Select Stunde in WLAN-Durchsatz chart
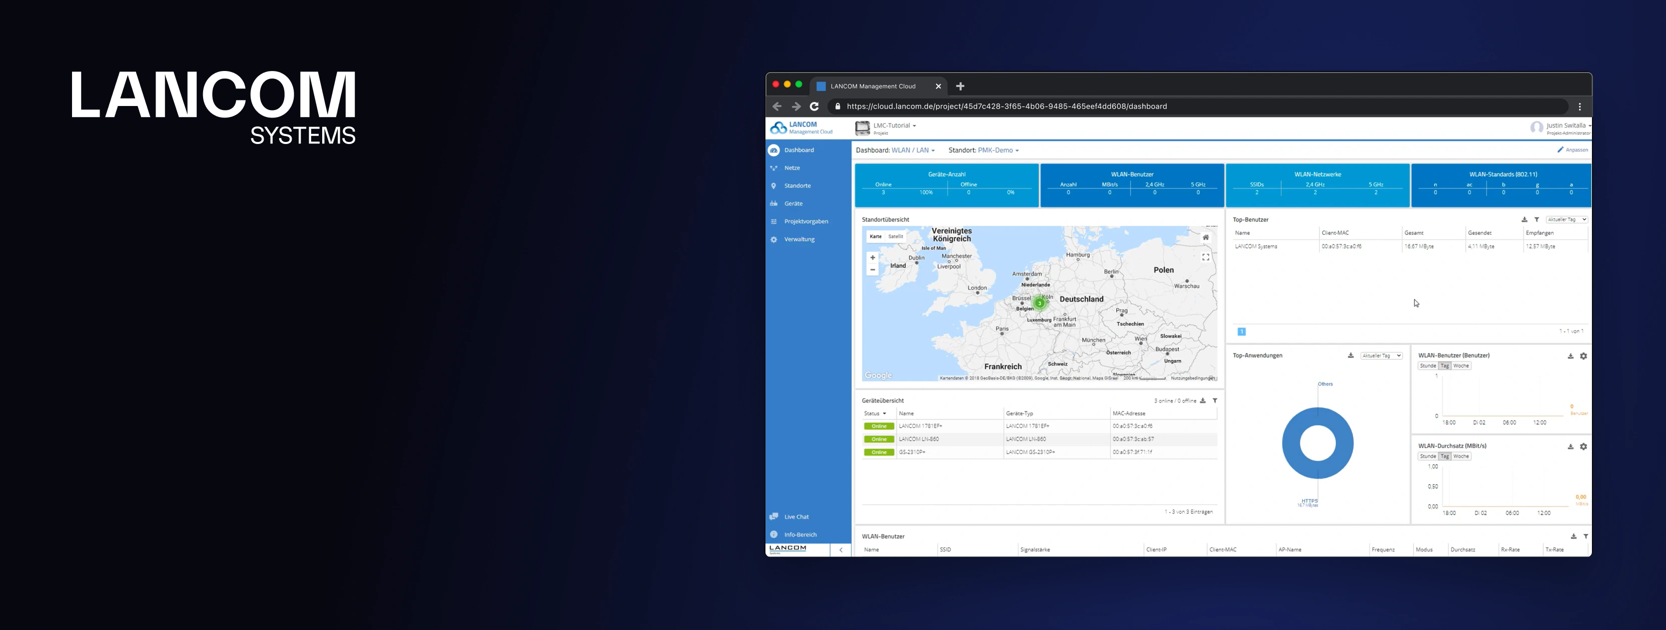1666x630 pixels. pyautogui.click(x=1428, y=456)
